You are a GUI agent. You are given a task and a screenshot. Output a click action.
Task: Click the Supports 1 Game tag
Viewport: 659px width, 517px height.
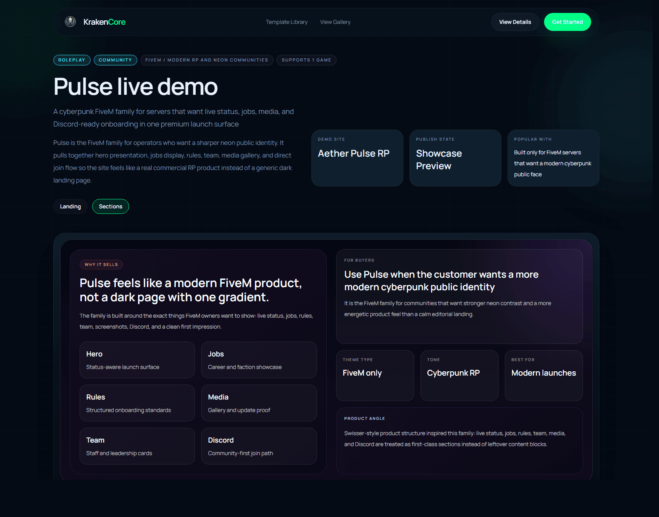pos(306,60)
